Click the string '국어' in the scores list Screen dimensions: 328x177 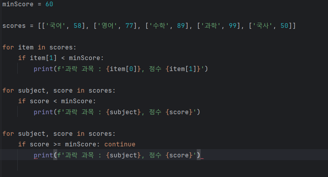pyautogui.click(x=56, y=26)
